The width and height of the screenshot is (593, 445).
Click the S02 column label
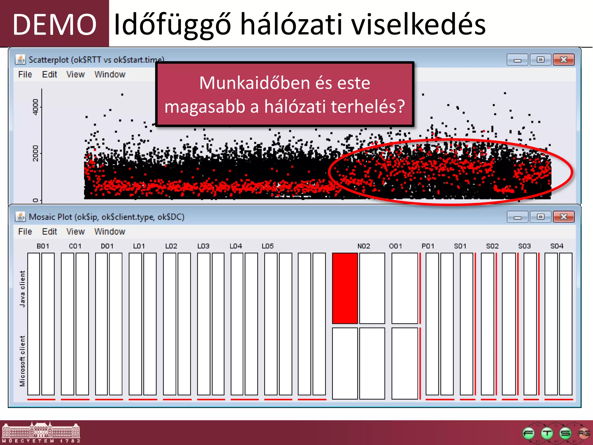[492, 246]
